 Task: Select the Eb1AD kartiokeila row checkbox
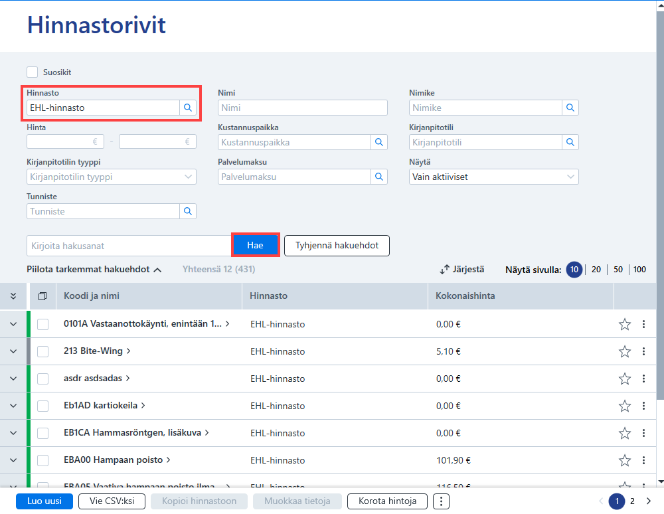(x=42, y=406)
